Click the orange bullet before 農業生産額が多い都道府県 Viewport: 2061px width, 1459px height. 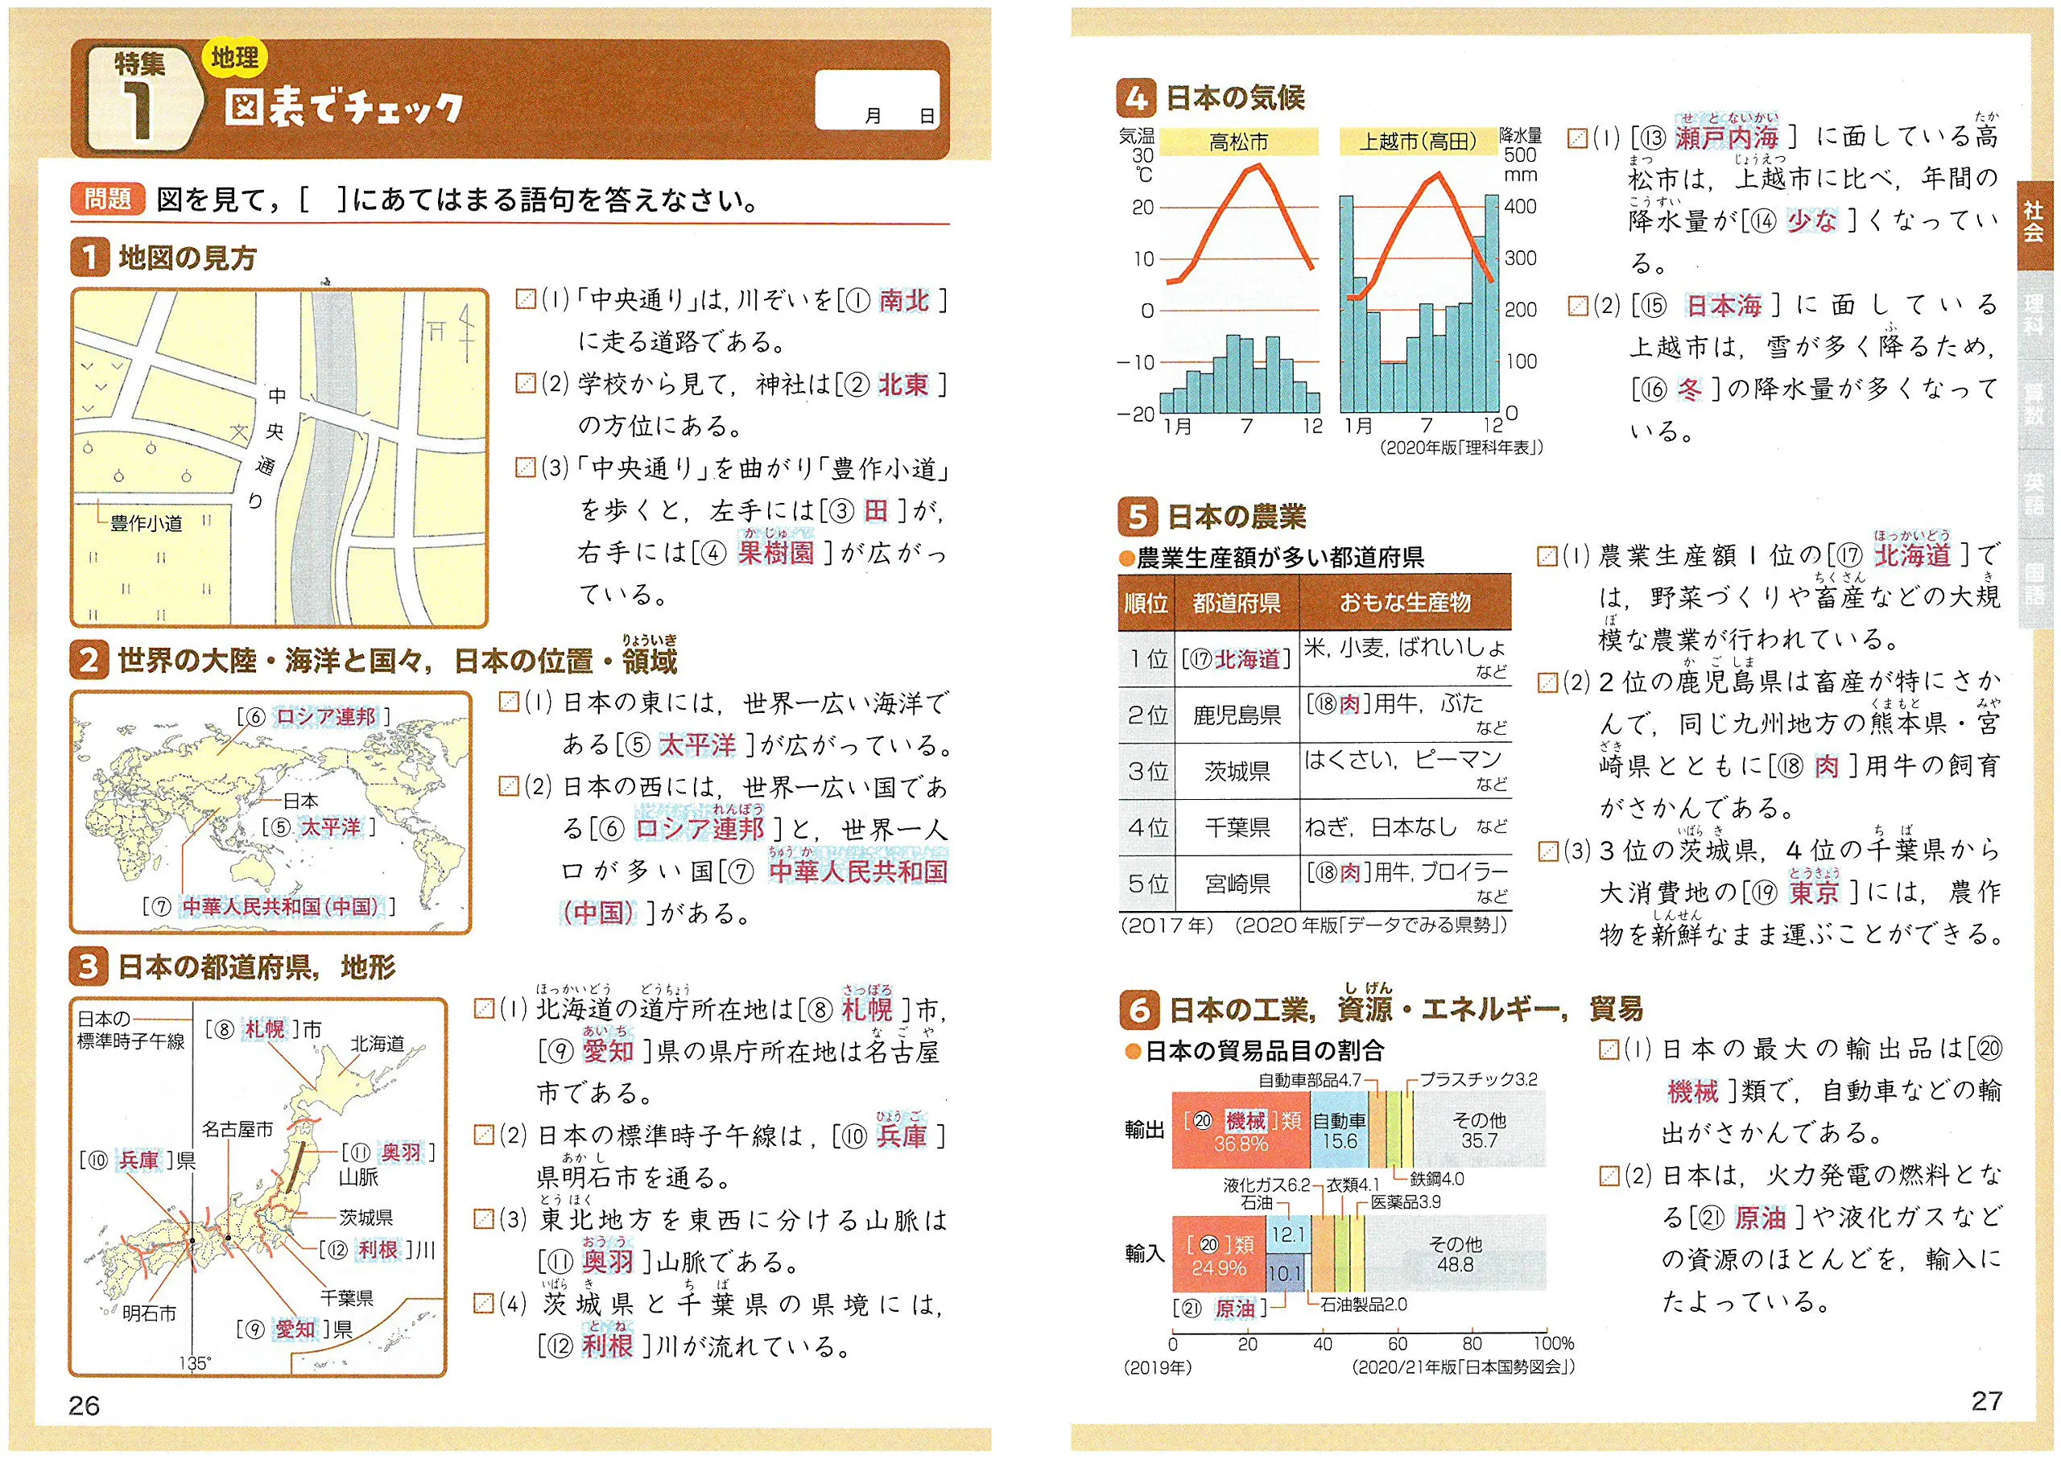pos(1125,558)
